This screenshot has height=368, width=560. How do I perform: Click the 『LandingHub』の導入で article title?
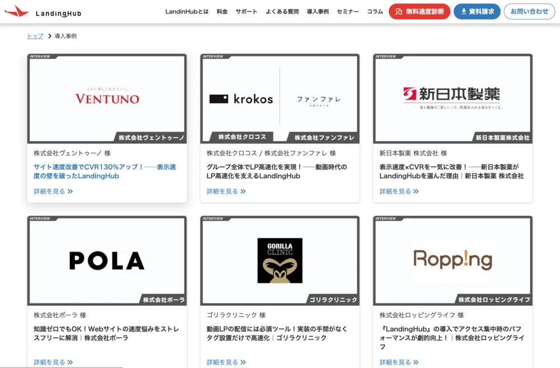tap(452, 338)
